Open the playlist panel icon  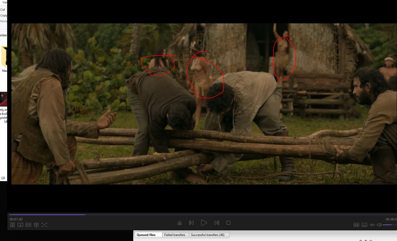(12, 225)
